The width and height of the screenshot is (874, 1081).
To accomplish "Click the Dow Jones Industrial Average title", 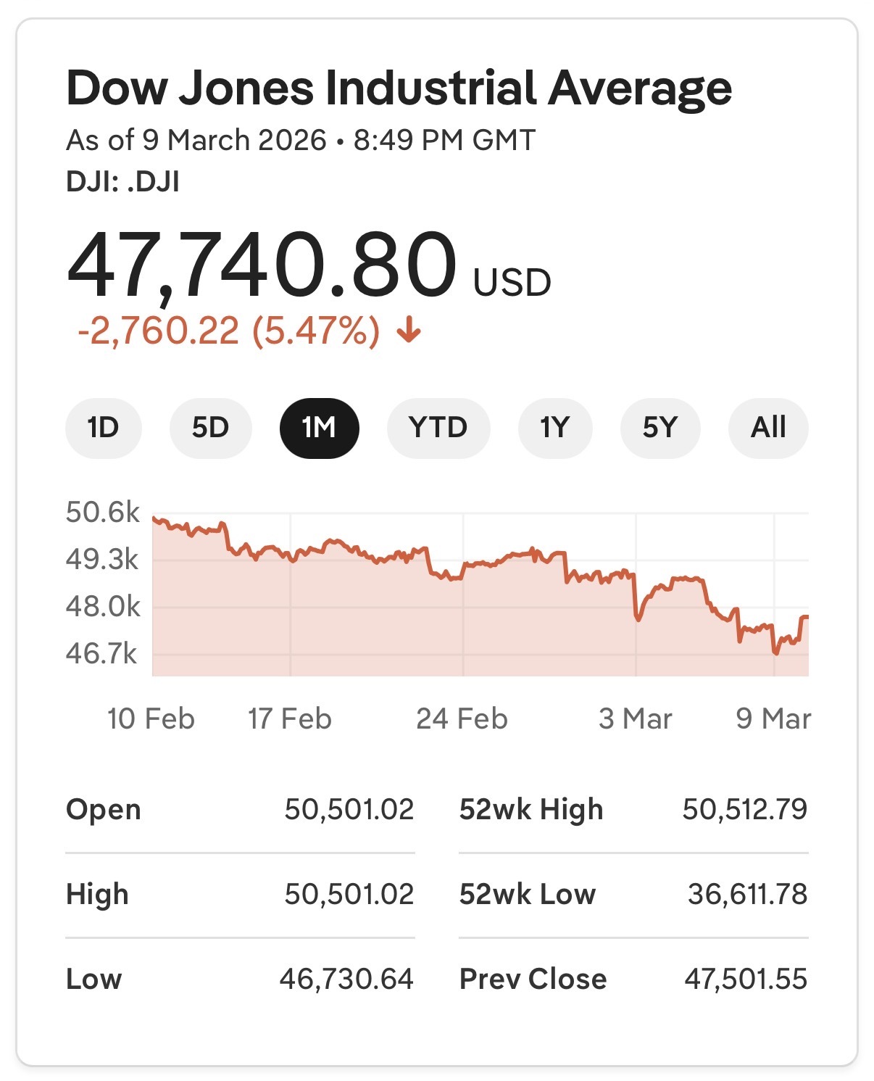I will [399, 88].
